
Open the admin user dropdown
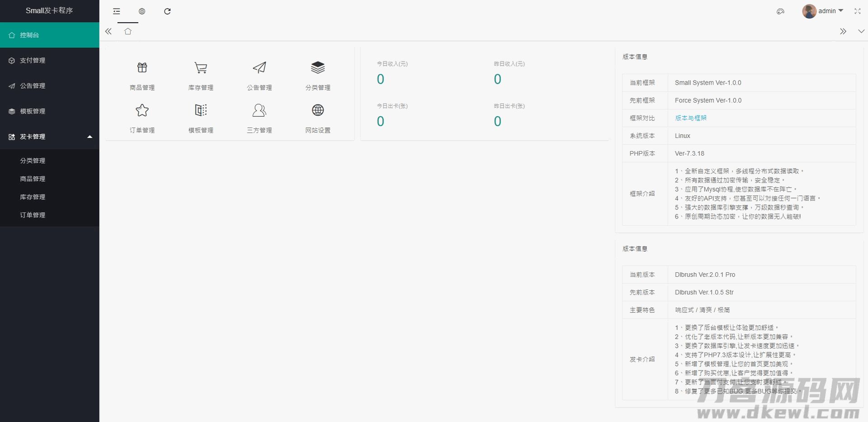(x=823, y=11)
